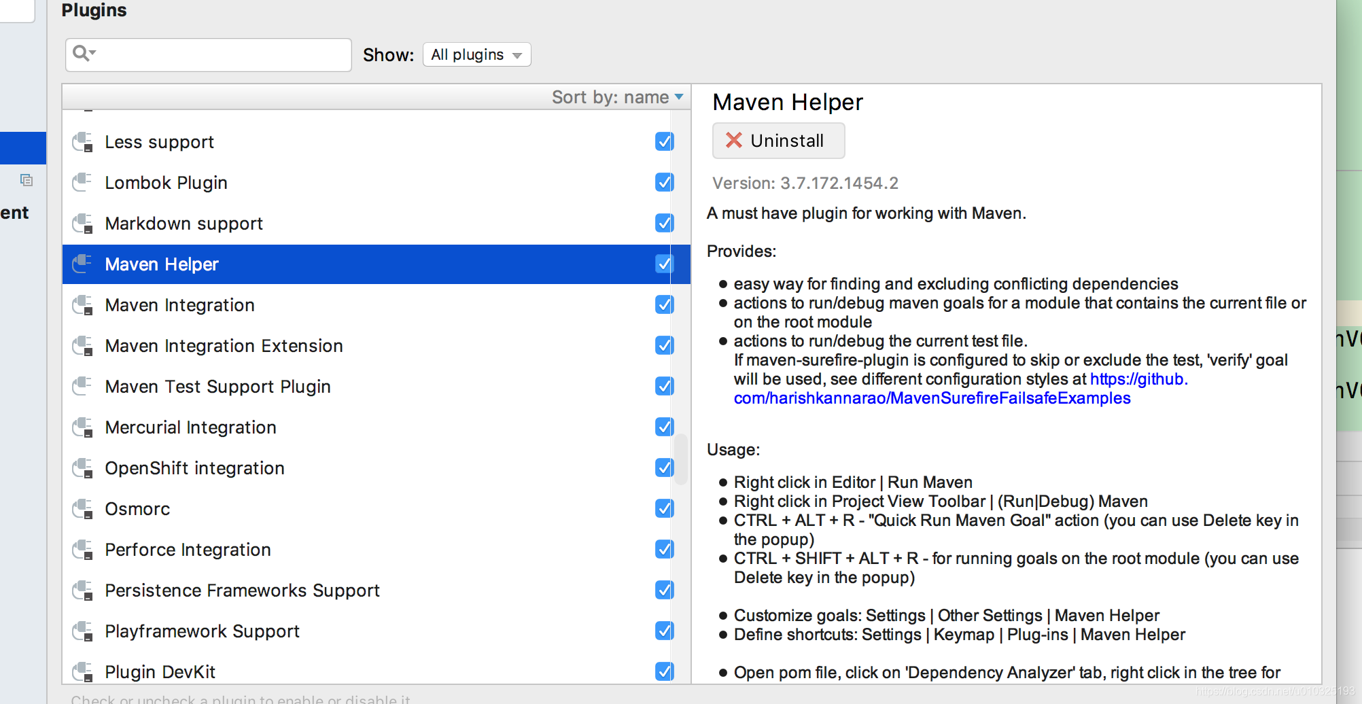
Task: Click the Maven Helper details heading
Action: coord(788,103)
